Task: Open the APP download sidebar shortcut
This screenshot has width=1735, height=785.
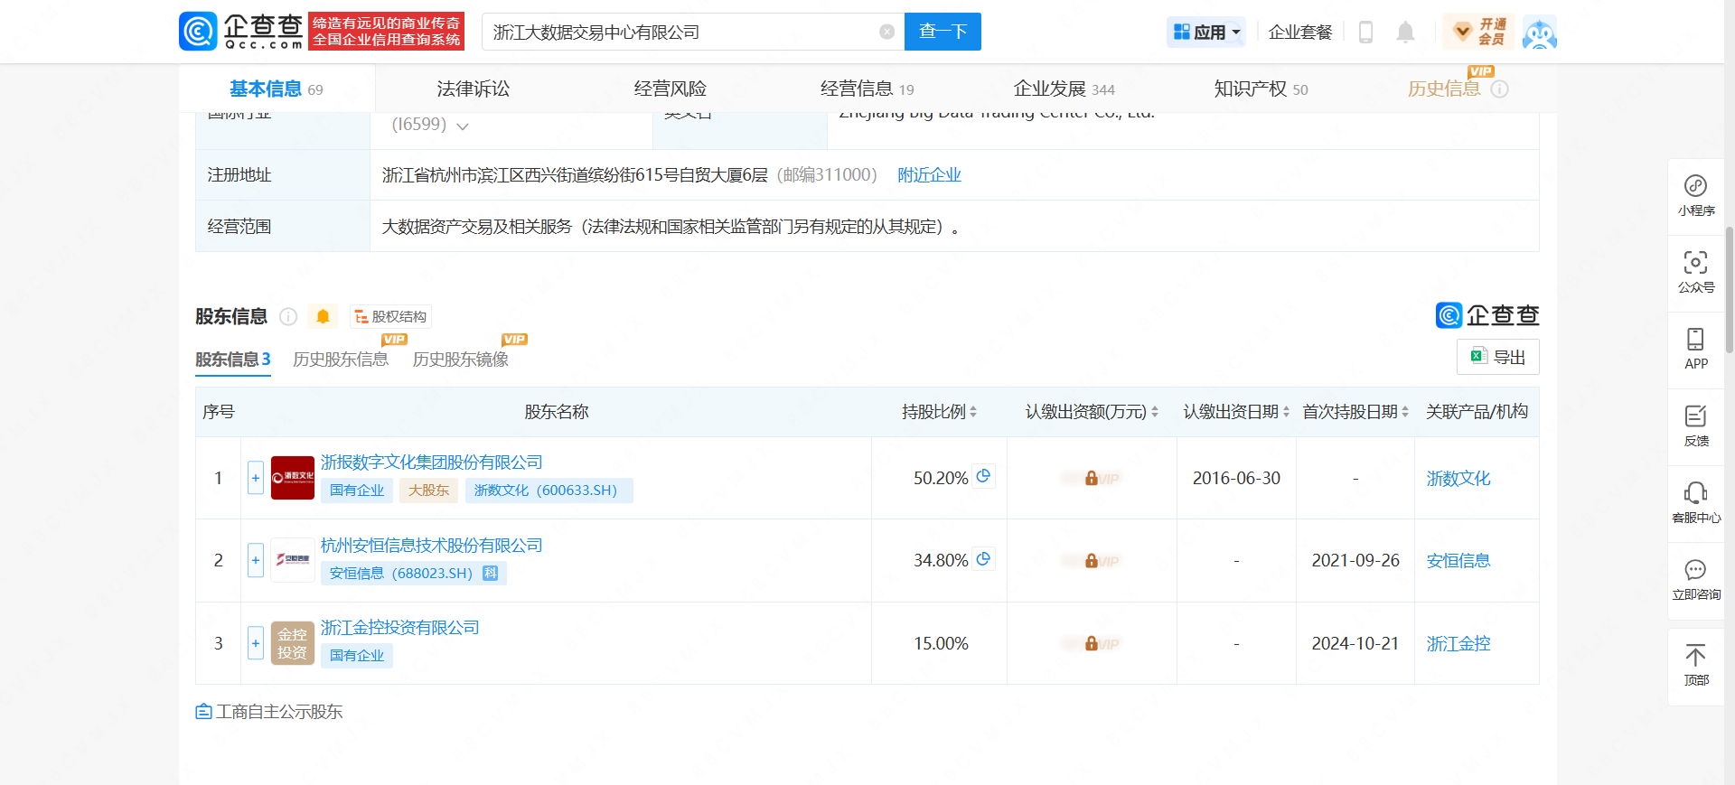Action: 1696,350
